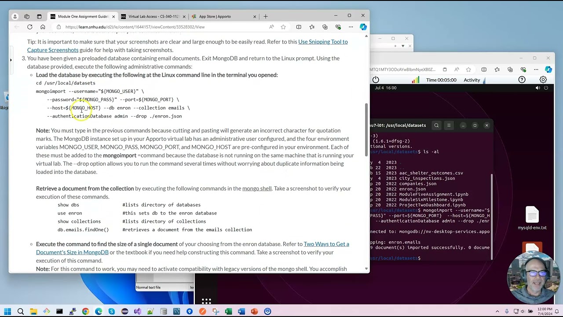563x317 pixels.
Task: Click Ubuntu volume icon in the virtual desktop
Action: point(537,88)
